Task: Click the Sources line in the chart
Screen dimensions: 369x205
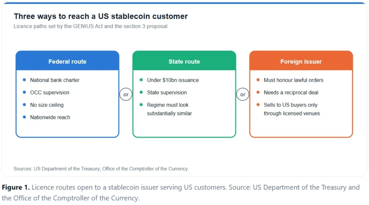Action: tap(101, 169)
